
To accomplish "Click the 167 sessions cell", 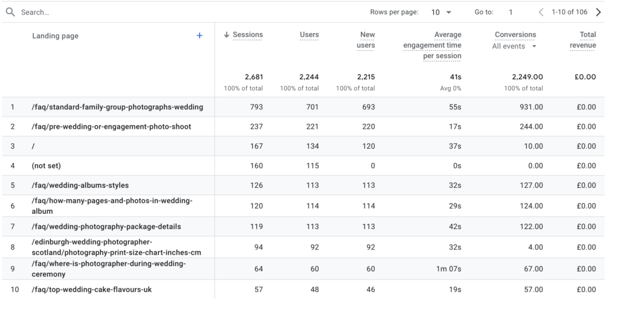I will (256, 146).
